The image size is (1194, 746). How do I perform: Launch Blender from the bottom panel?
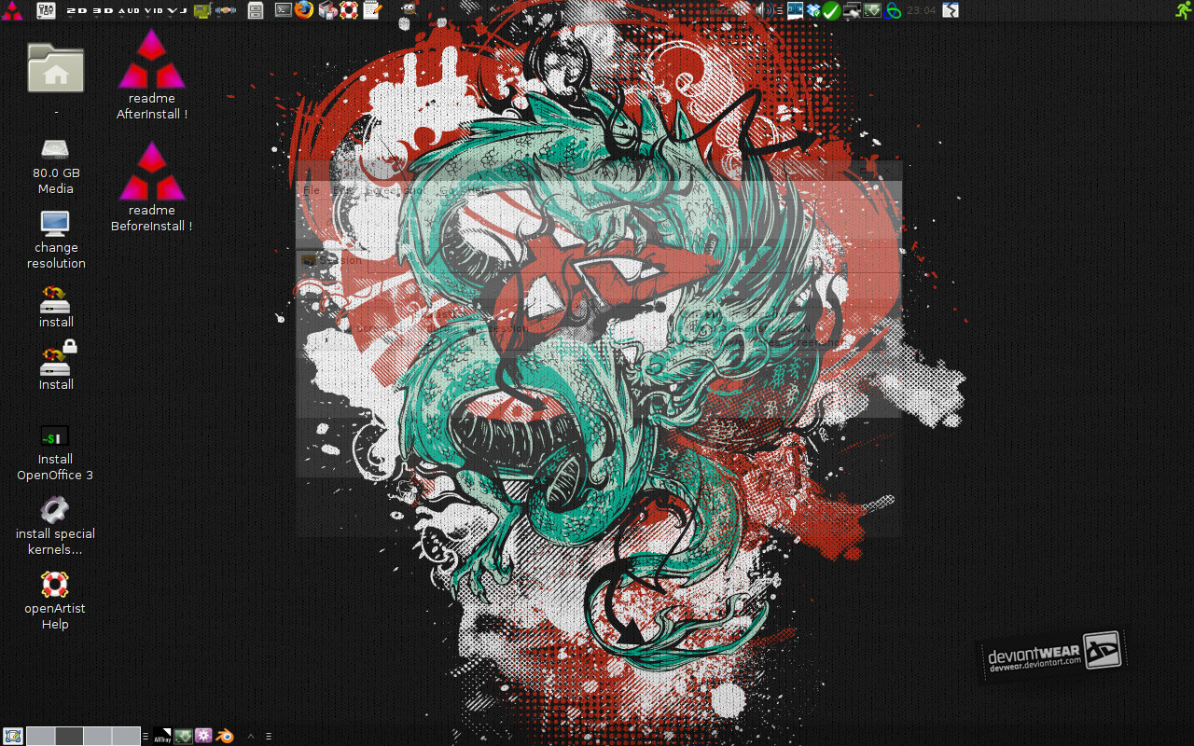225,736
